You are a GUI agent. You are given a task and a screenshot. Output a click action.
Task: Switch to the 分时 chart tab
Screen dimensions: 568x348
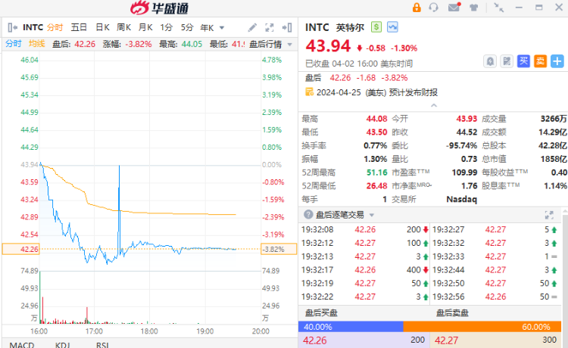pyautogui.click(x=55, y=27)
